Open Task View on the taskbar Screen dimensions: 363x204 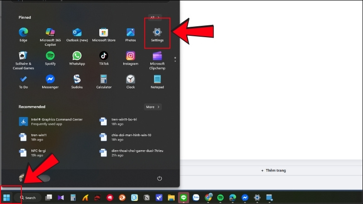pos(49,198)
